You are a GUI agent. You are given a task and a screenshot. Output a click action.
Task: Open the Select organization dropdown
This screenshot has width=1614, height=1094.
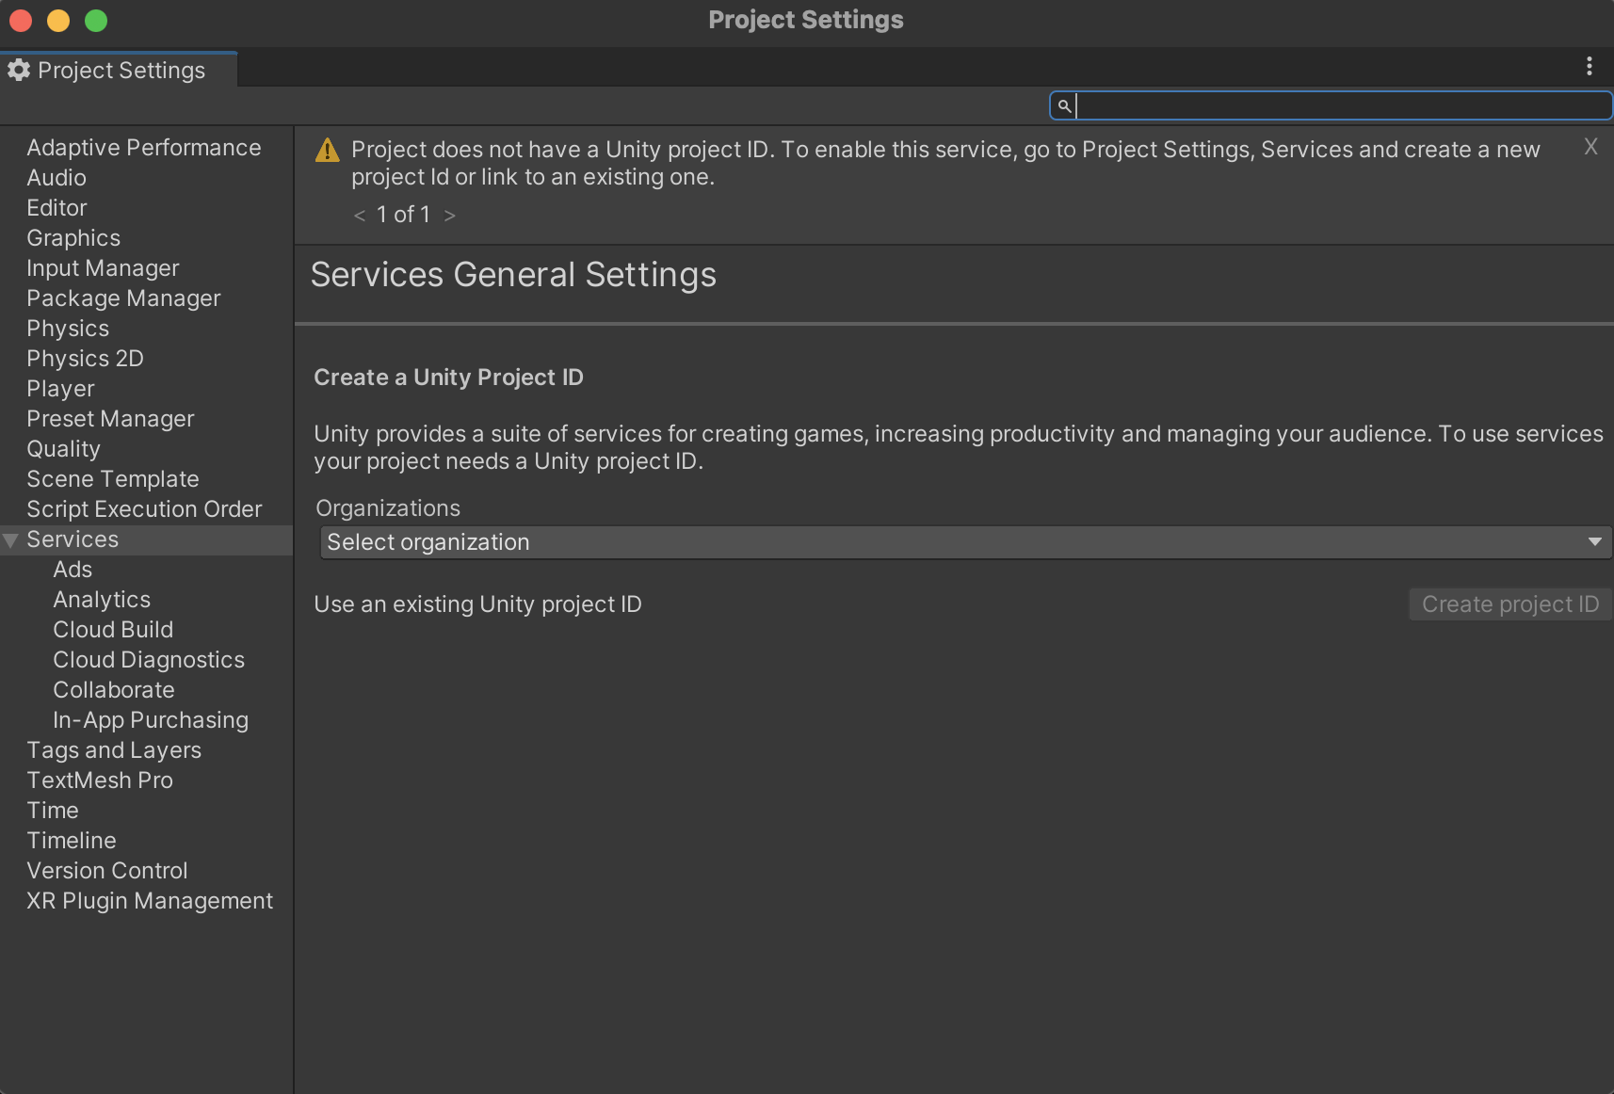pos(965,542)
